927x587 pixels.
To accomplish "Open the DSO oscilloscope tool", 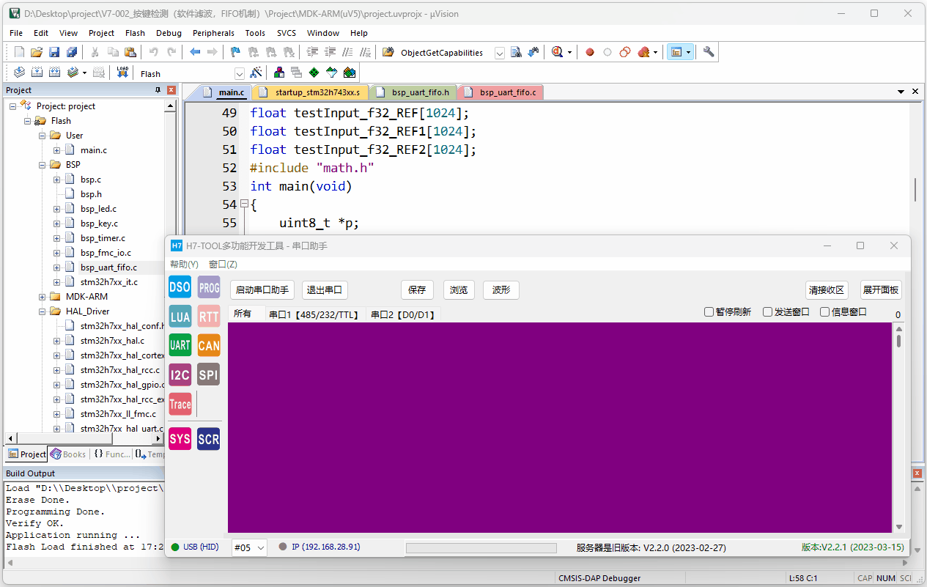I will [180, 287].
